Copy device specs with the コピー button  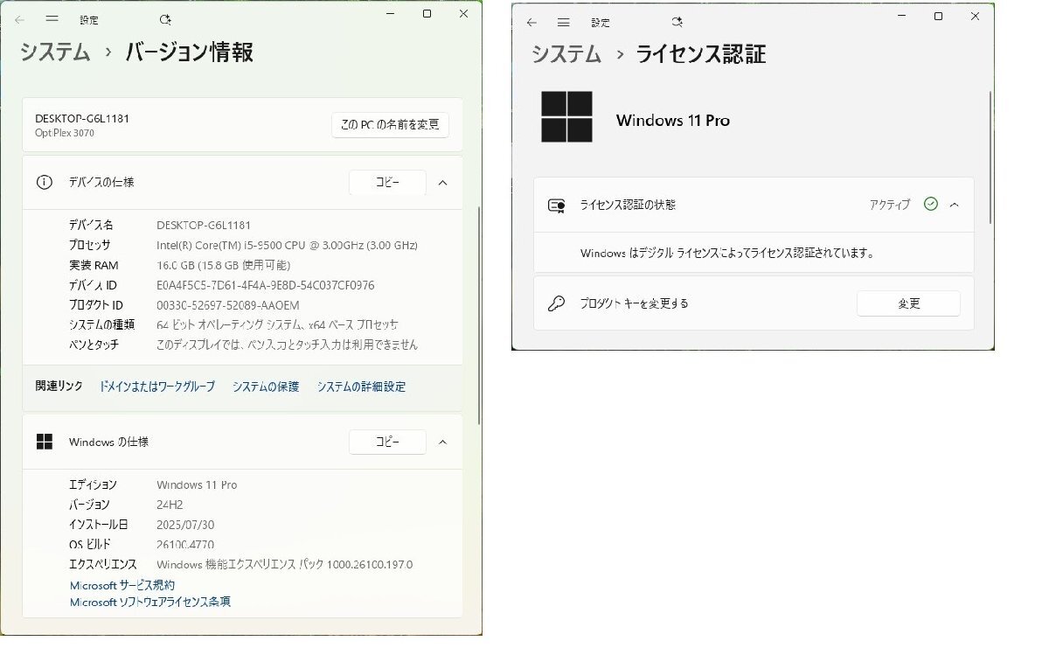point(387,182)
